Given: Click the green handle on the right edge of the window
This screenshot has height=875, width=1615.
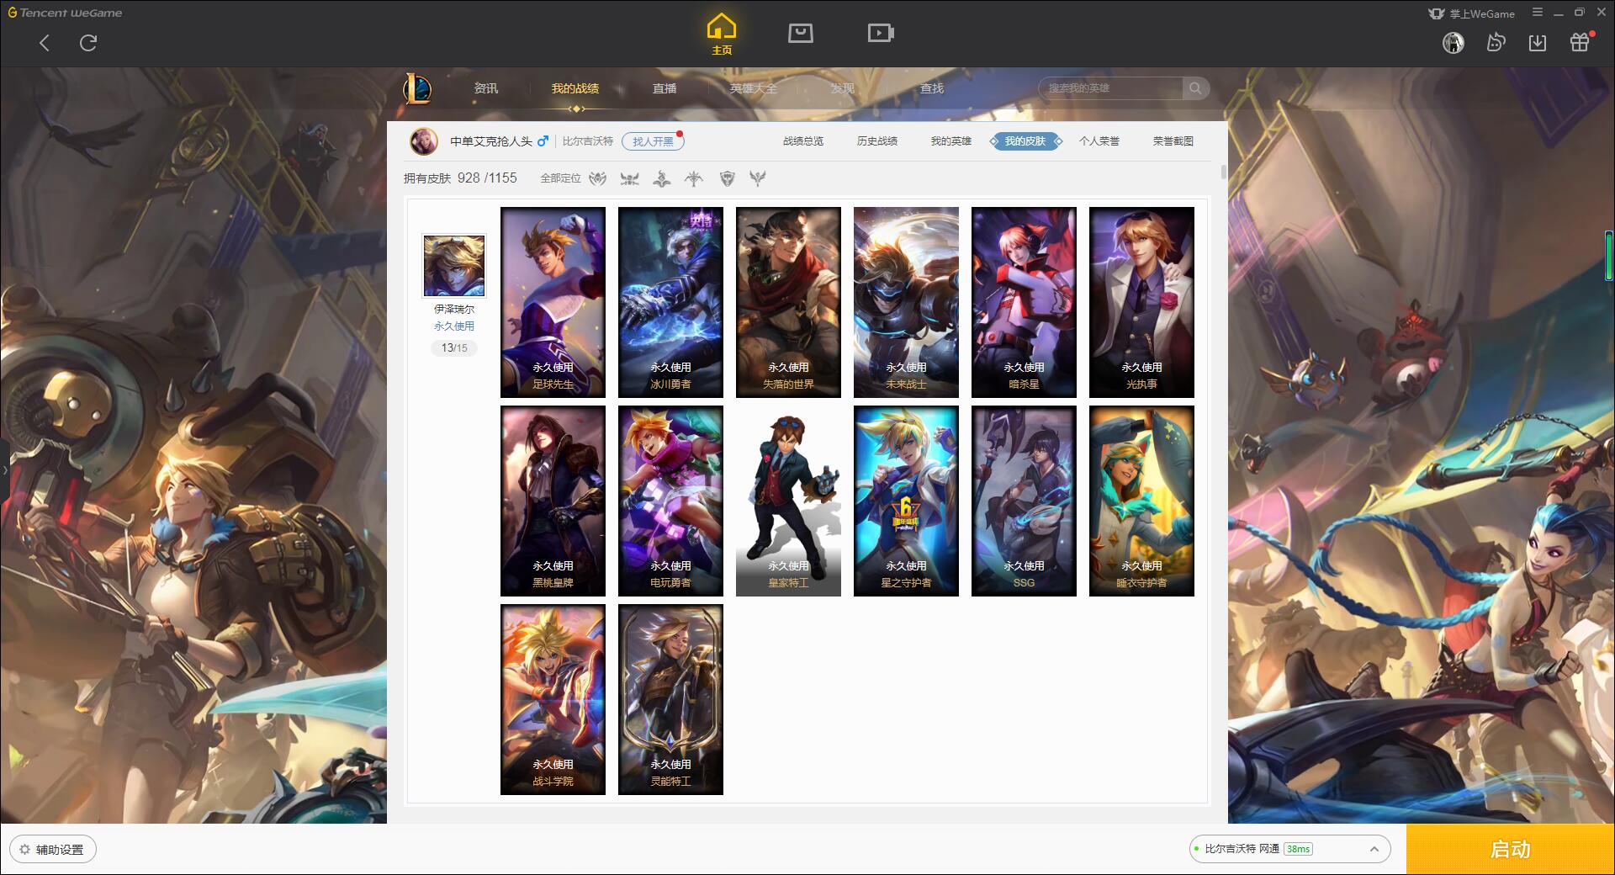Looking at the screenshot, I should pos(1608,256).
